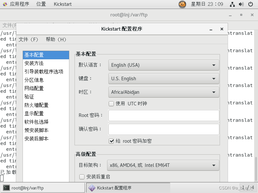Close the Kickstart 配置程序 dialog
The width and height of the screenshot is (258, 193).
click(x=222, y=29)
